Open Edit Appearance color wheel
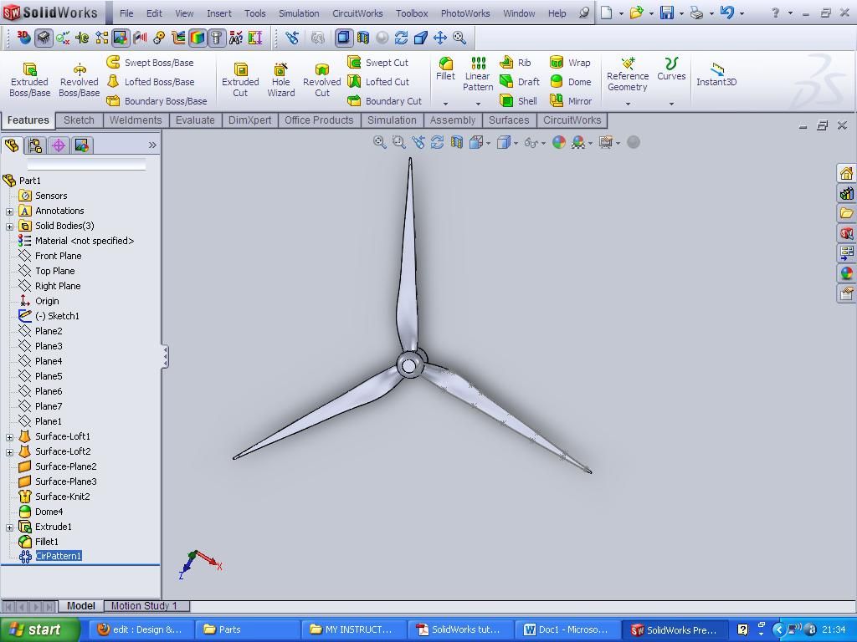Screen dimensions: 857x642 click(559, 142)
